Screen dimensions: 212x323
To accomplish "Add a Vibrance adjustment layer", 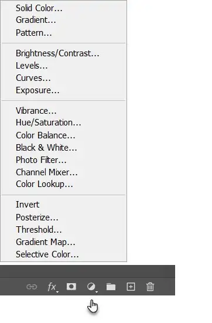I will coord(36,111).
